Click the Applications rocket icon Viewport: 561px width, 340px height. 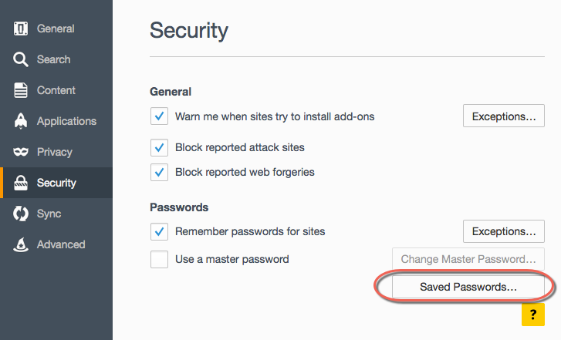click(x=21, y=121)
